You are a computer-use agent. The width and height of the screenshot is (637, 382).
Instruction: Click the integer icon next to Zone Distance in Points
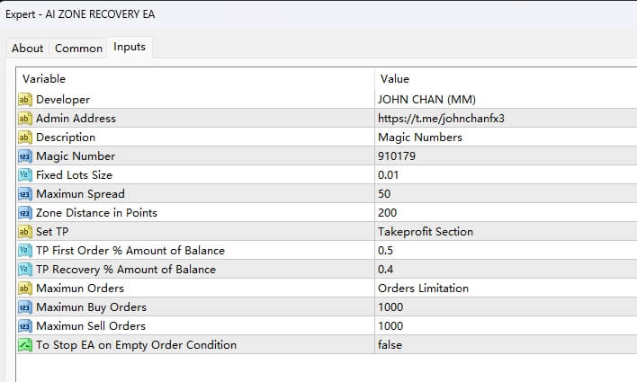(x=25, y=212)
